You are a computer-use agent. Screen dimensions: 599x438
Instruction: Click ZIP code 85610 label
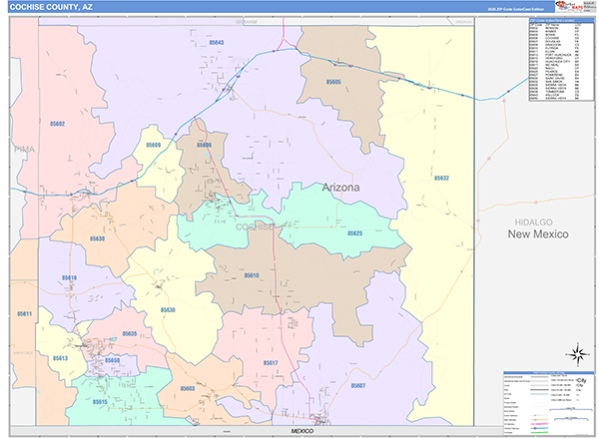(x=251, y=275)
